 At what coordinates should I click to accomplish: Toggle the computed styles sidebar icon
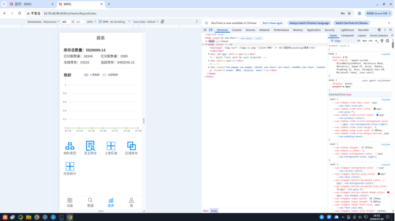tap(387, 41)
